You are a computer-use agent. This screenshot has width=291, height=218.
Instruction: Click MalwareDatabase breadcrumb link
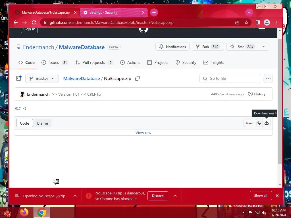[x=82, y=78]
